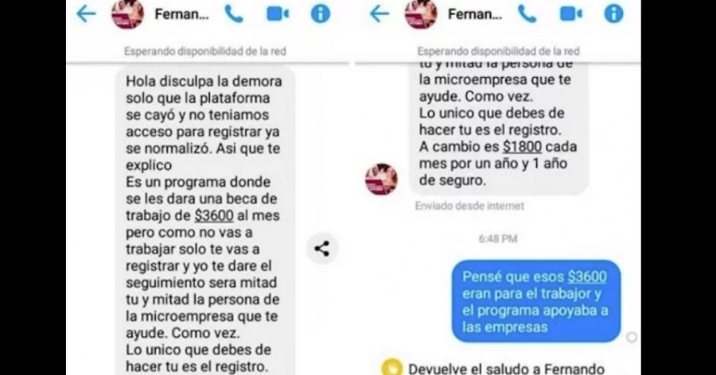Tap the sender avatar beside the received message

click(381, 180)
